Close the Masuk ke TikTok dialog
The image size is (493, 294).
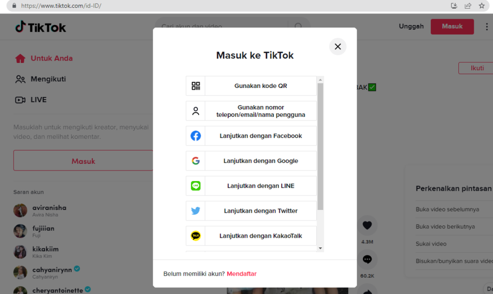(337, 47)
